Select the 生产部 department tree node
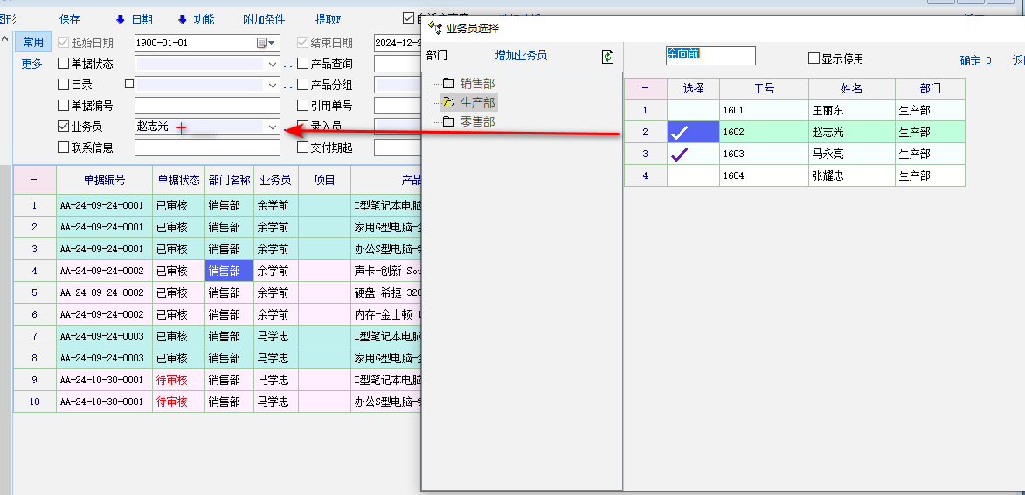 coord(477,103)
